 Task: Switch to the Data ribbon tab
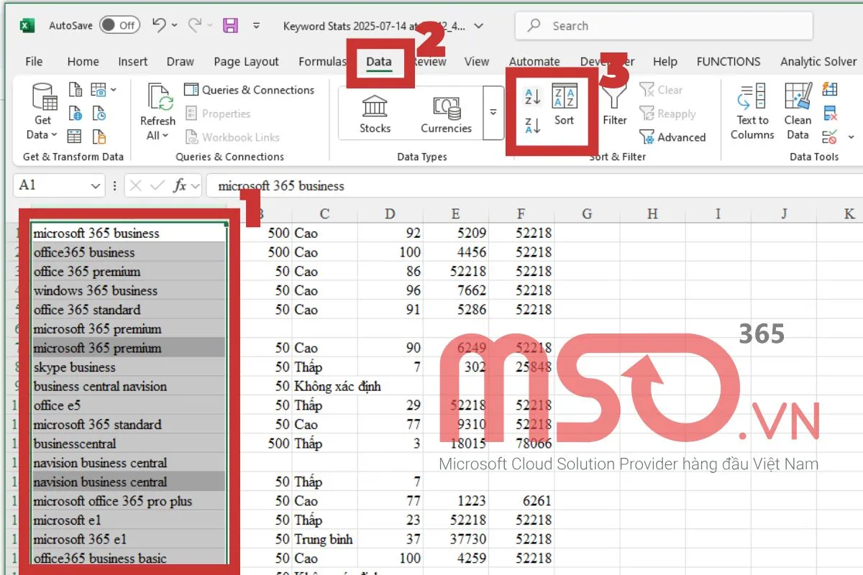tap(378, 62)
